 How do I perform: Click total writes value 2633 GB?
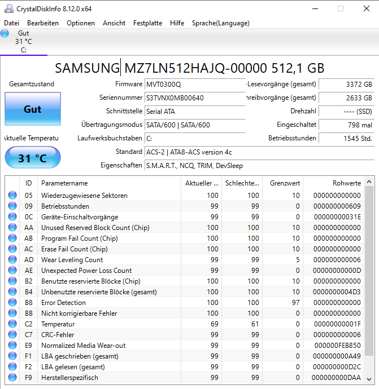point(346,98)
